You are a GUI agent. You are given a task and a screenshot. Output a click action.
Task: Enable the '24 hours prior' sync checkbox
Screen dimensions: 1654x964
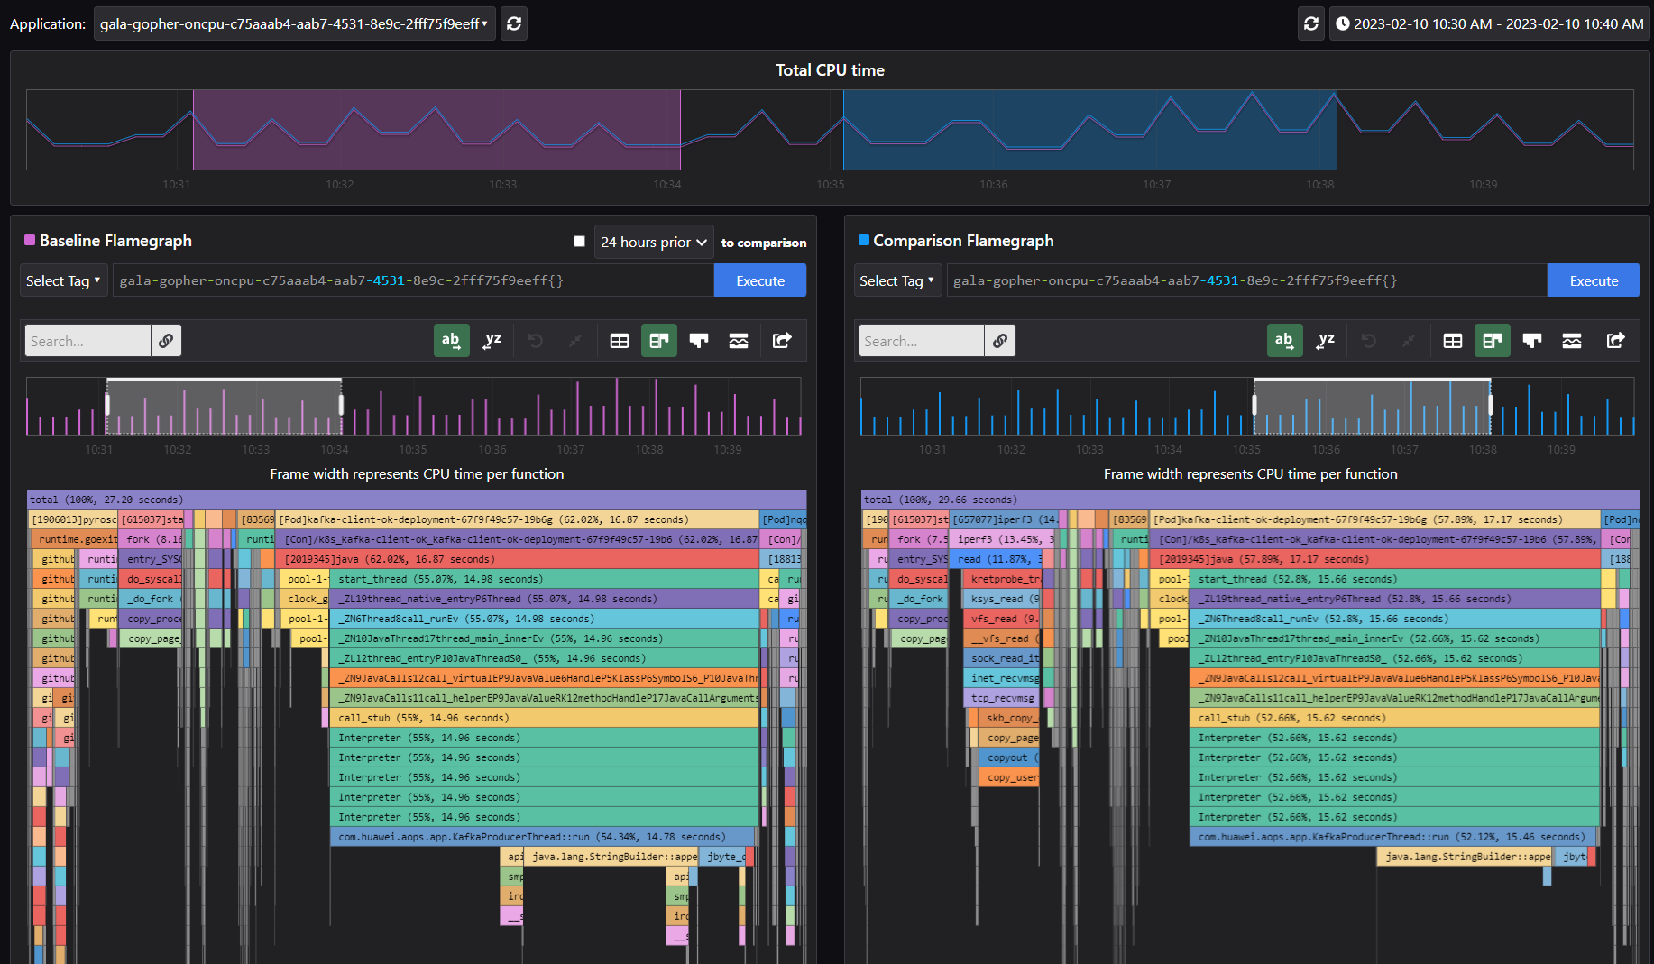click(x=579, y=242)
